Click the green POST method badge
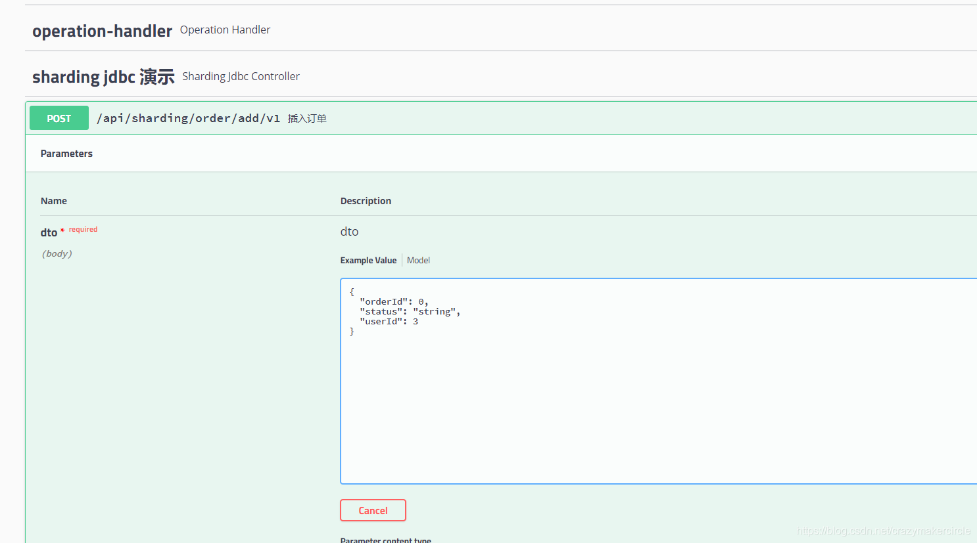The width and height of the screenshot is (977, 543). (59, 118)
